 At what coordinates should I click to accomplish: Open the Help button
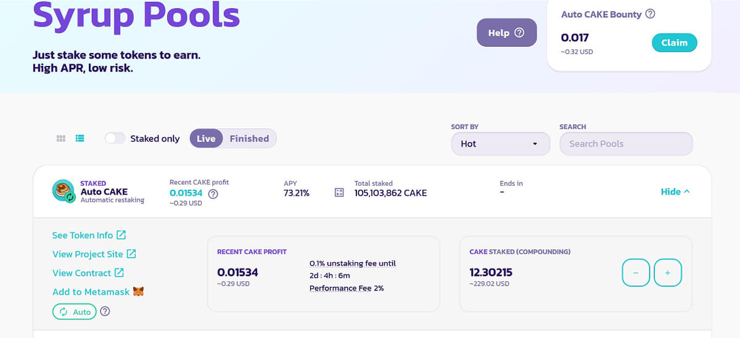pos(506,33)
